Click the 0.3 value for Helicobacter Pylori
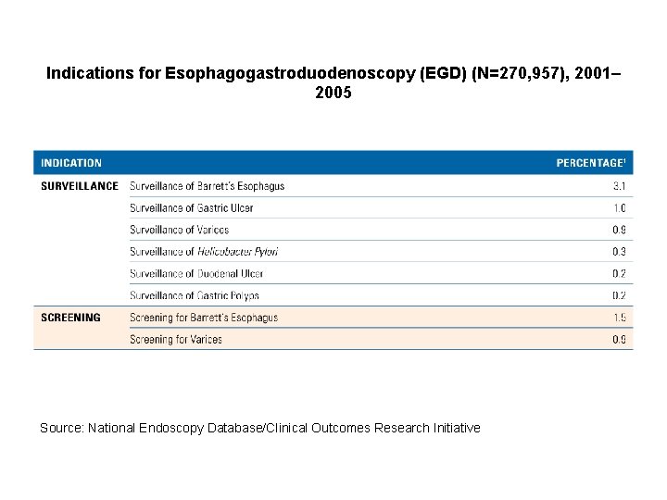667x500 pixels. [620, 252]
